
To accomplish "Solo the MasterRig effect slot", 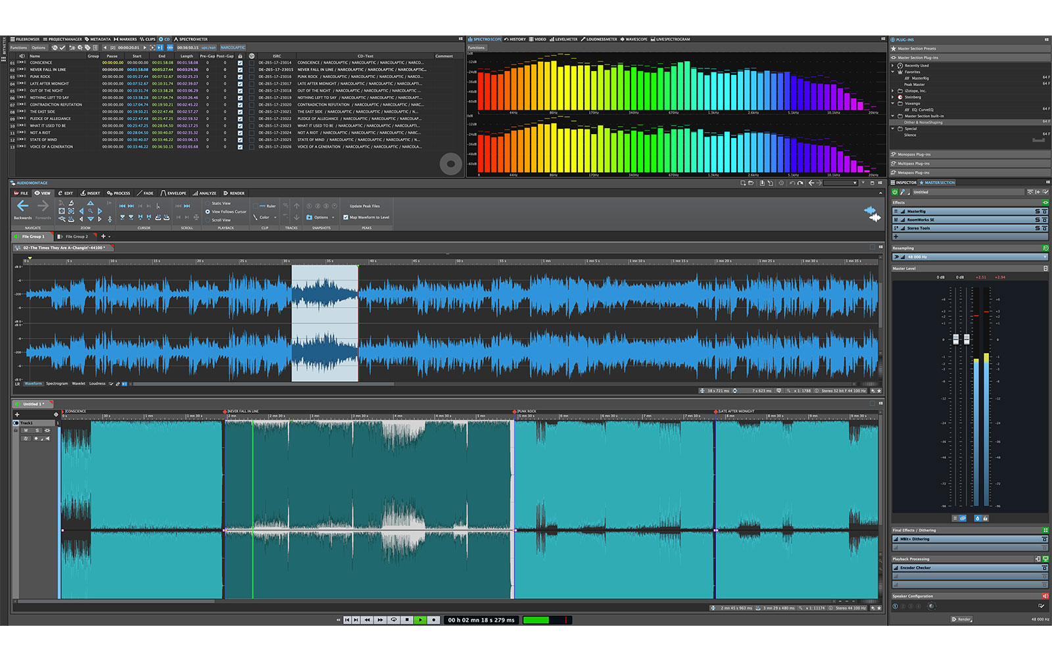I will (1038, 211).
